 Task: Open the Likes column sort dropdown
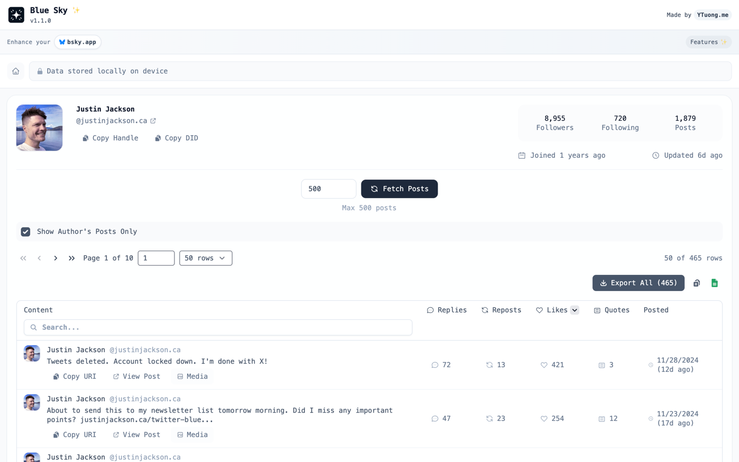point(574,310)
